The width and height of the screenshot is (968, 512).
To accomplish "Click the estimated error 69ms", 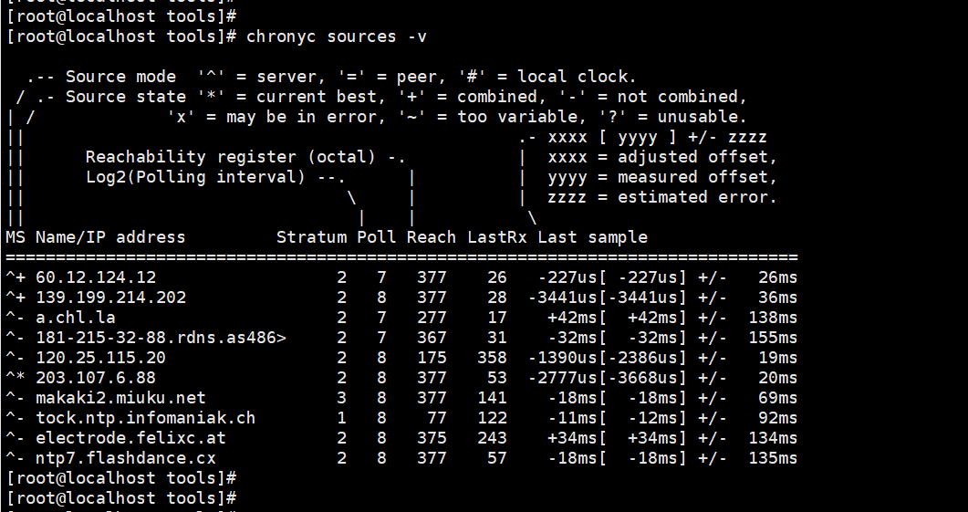I will pyautogui.click(x=778, y=398).
